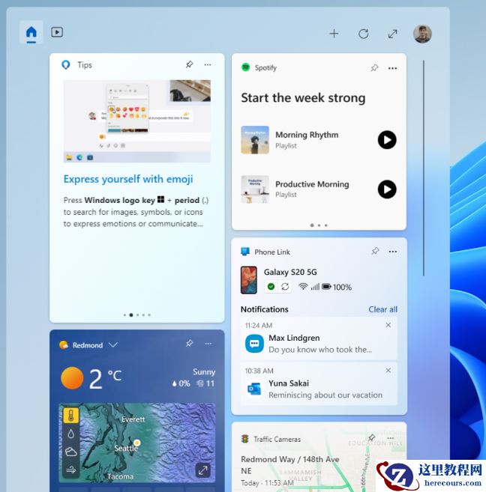Open Phone Link widget more options

pos(393,252)
